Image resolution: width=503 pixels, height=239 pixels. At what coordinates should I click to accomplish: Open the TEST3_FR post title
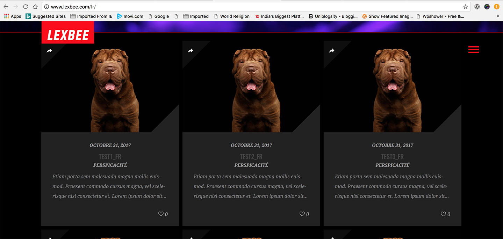[x=393, y=157]
